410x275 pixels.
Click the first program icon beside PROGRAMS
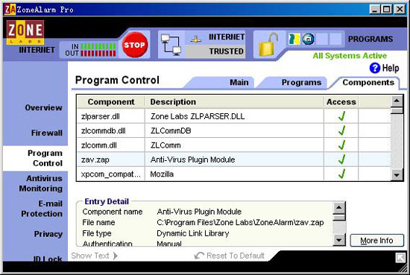(294, 39)
